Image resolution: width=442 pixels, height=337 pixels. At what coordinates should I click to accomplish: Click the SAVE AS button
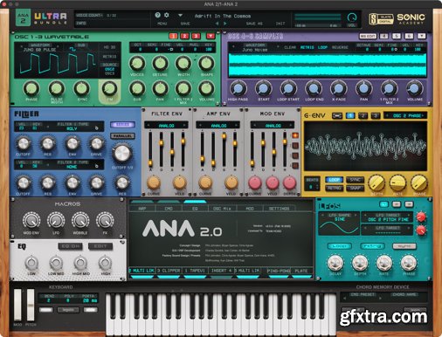point(254,24)
